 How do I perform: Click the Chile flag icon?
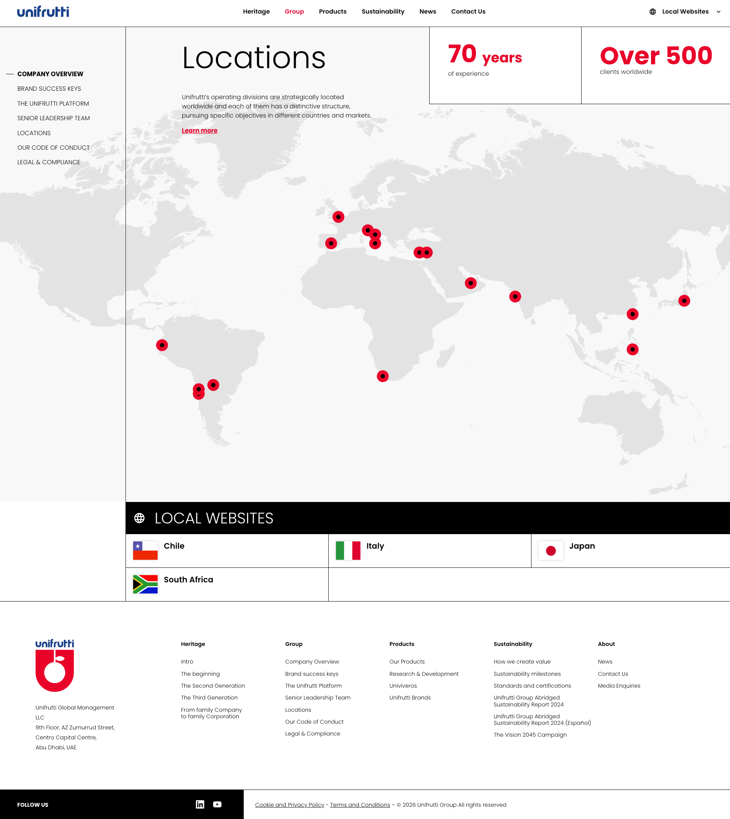[145, 551]
